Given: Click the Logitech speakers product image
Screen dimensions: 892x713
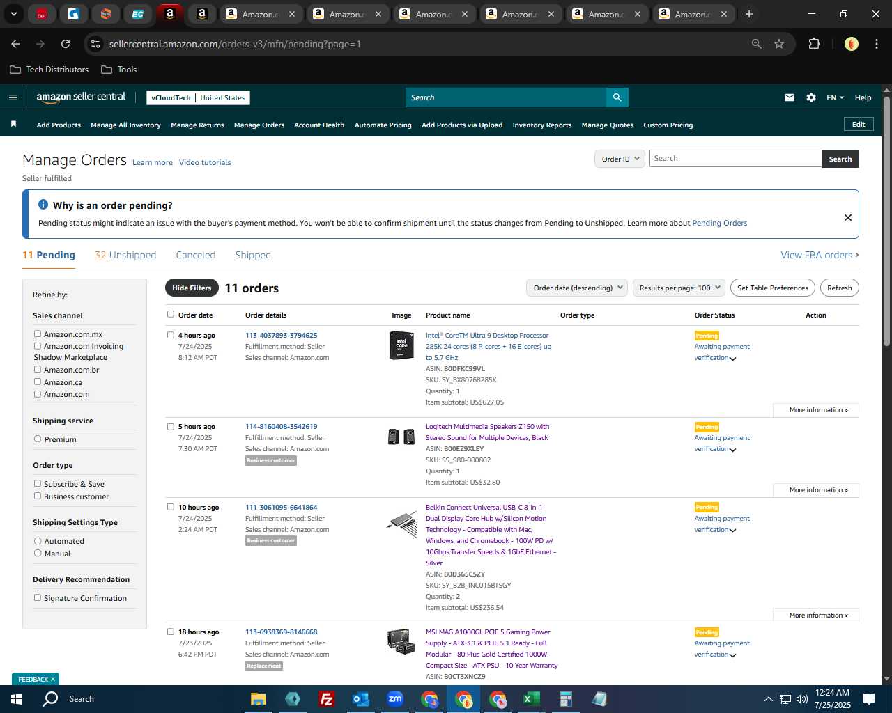Looking at the screenshot, I should [x=401, y=437].
